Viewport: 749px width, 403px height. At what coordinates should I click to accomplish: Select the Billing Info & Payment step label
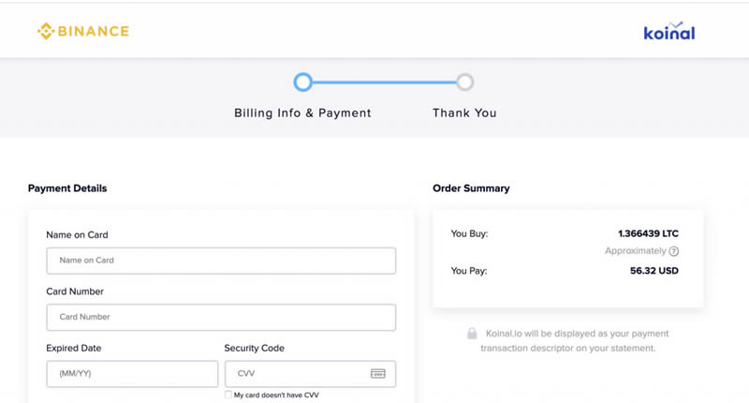click(302, 112)
